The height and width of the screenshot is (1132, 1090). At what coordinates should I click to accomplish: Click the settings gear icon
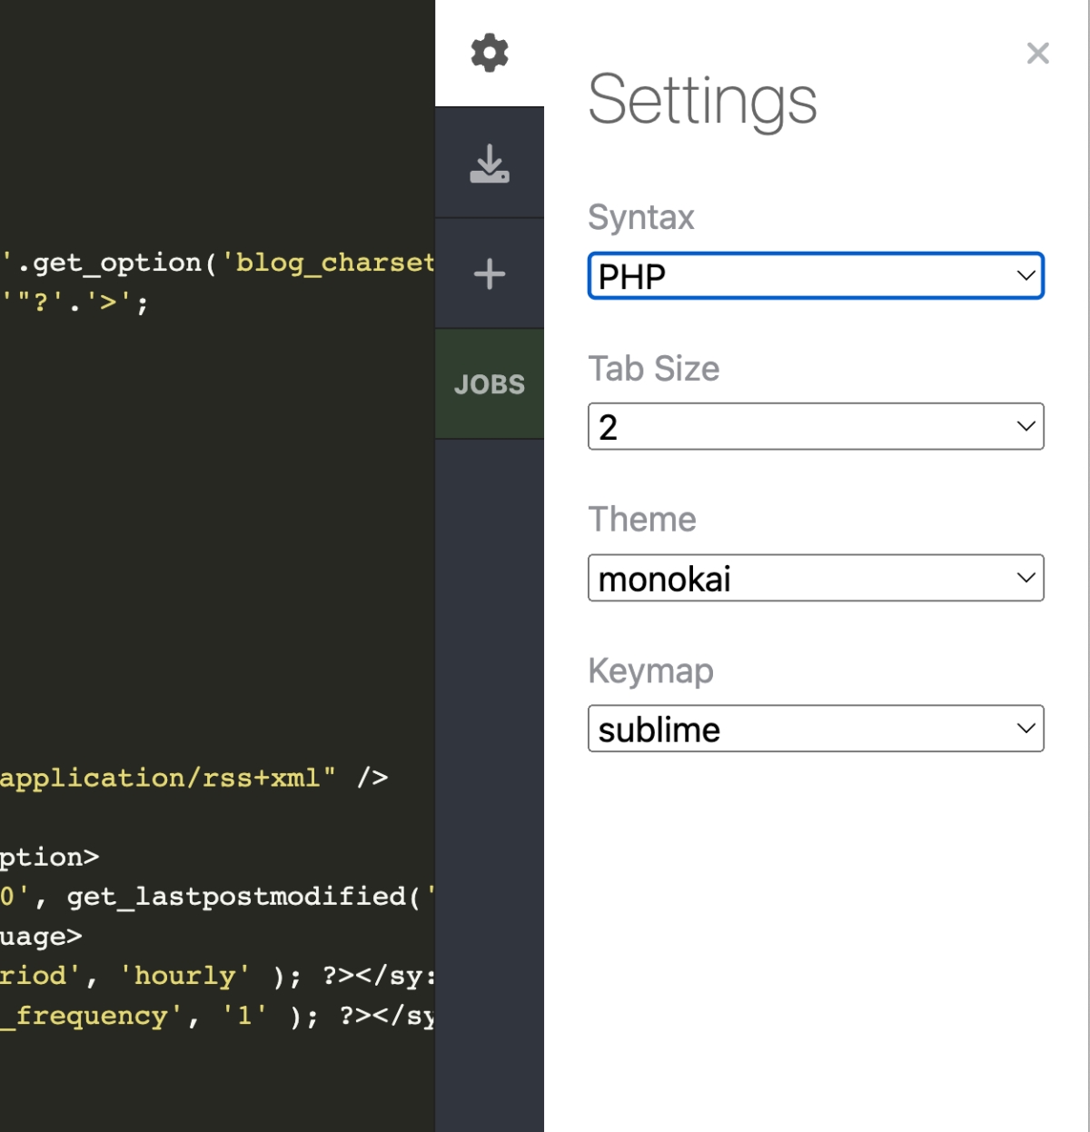[x=489, y=53]
